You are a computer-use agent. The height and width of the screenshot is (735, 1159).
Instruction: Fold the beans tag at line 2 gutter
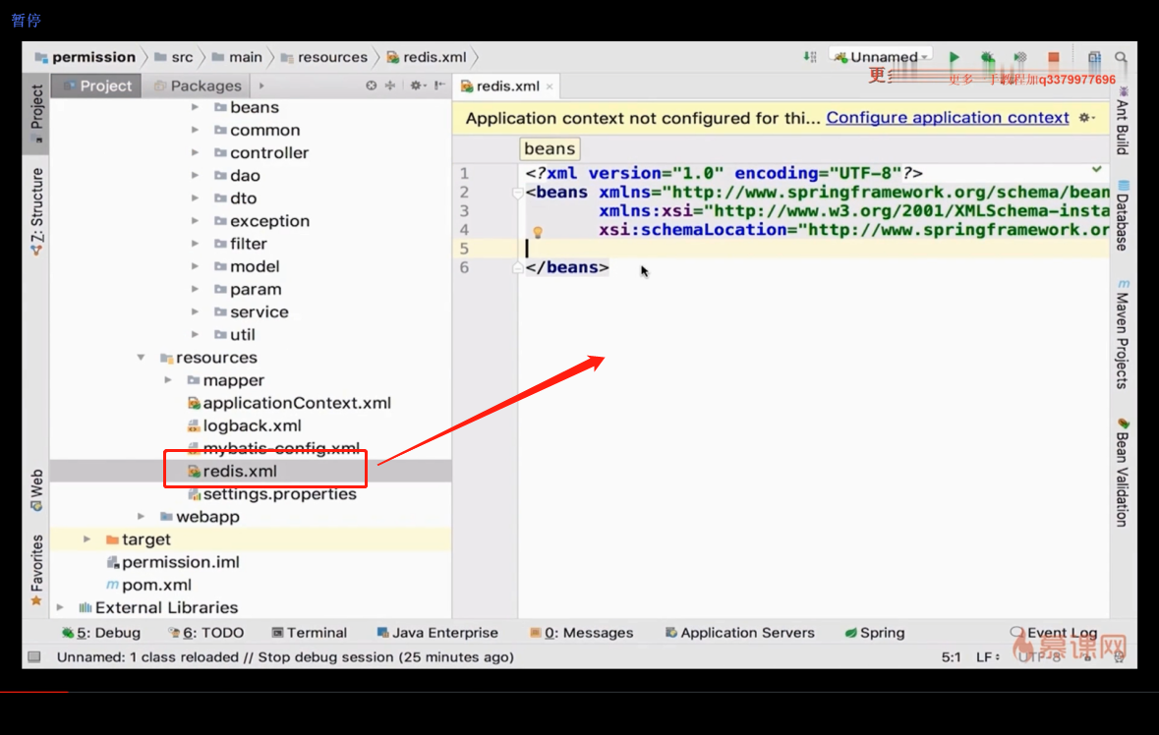click(517, 193)
